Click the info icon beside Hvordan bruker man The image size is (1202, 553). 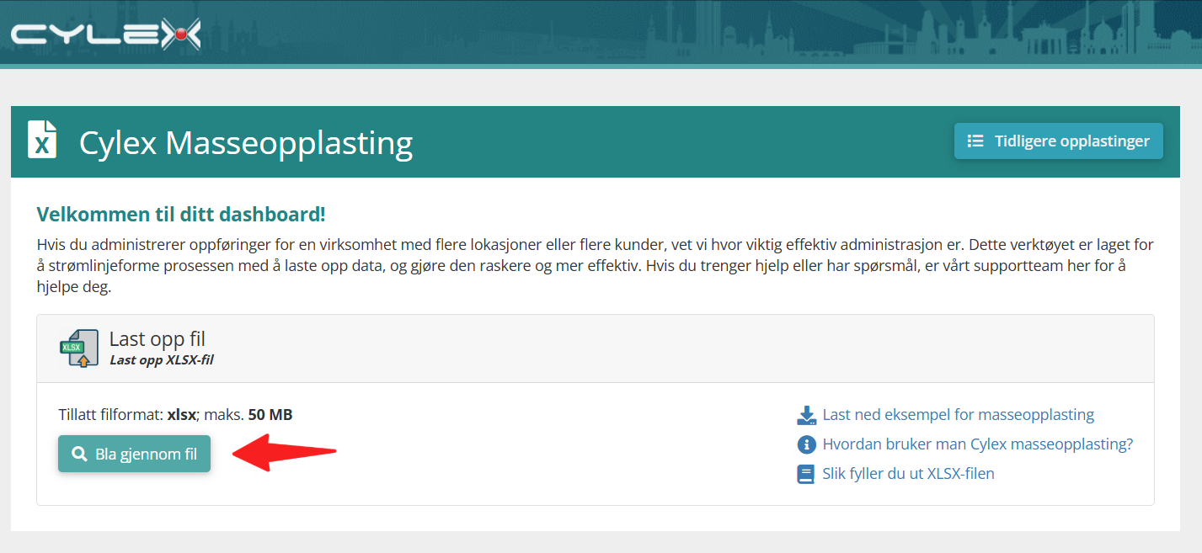coord(806,444)
